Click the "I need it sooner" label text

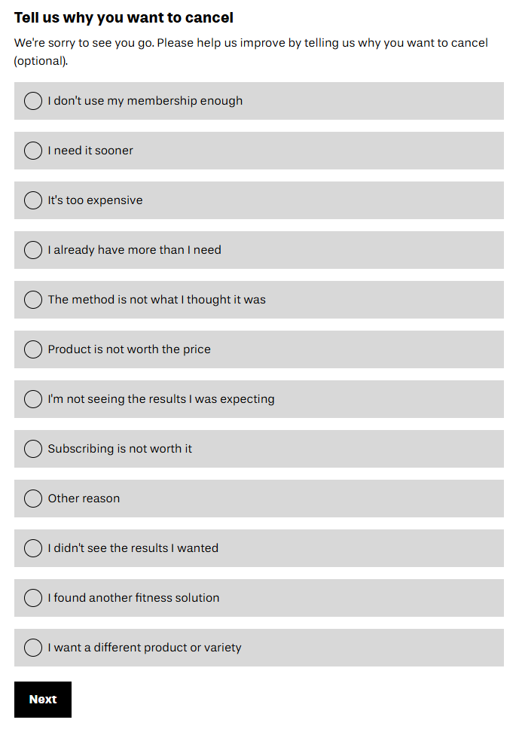[90, 151]
